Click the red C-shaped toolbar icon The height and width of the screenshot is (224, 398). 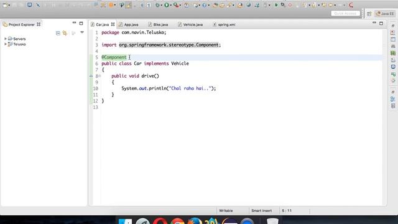351,5
